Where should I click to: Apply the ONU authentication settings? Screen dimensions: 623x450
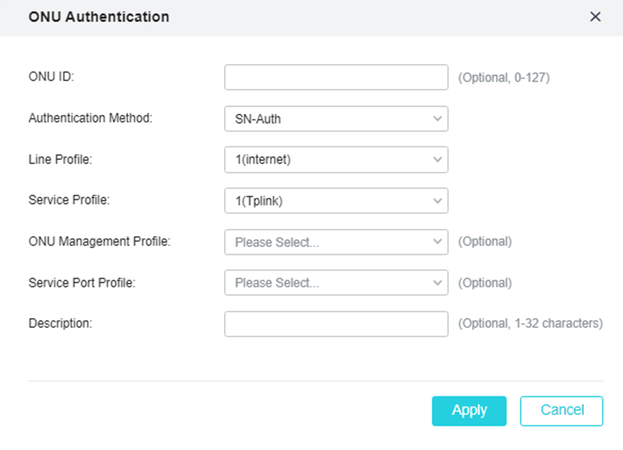[x=469, y=411]
